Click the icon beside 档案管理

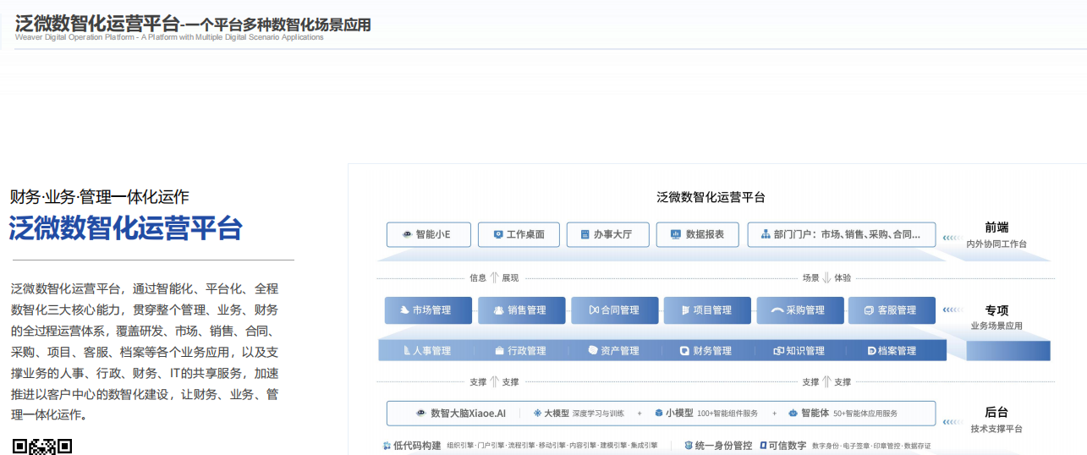(x=871, y=351)
